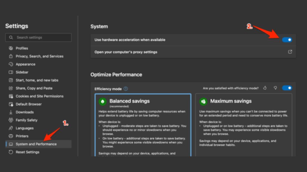The height and width of the screenshot is (172, 307).
Task: Click the Printers icon in sidebar
Action: 11,136
